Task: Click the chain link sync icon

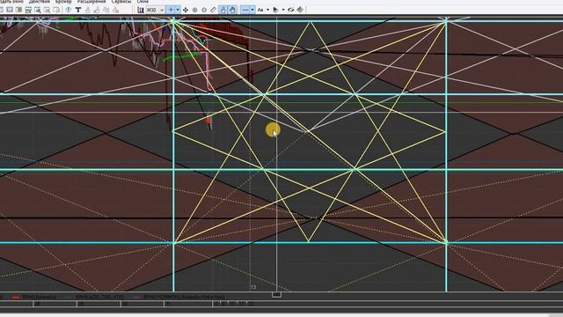Action: (x=291, y=10)
